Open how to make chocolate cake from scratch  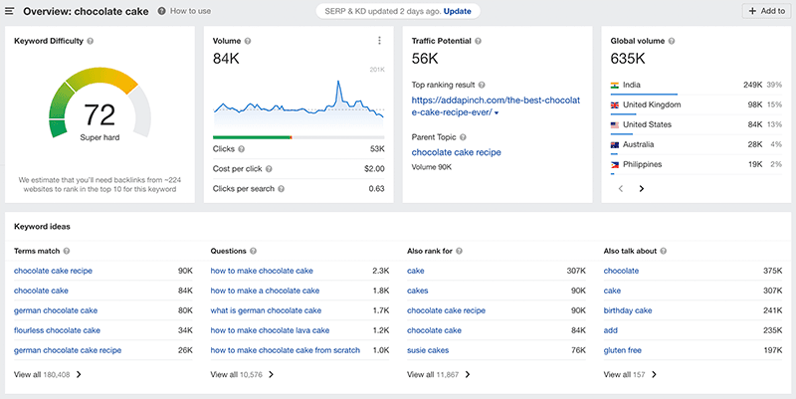(x=286, y=350)
